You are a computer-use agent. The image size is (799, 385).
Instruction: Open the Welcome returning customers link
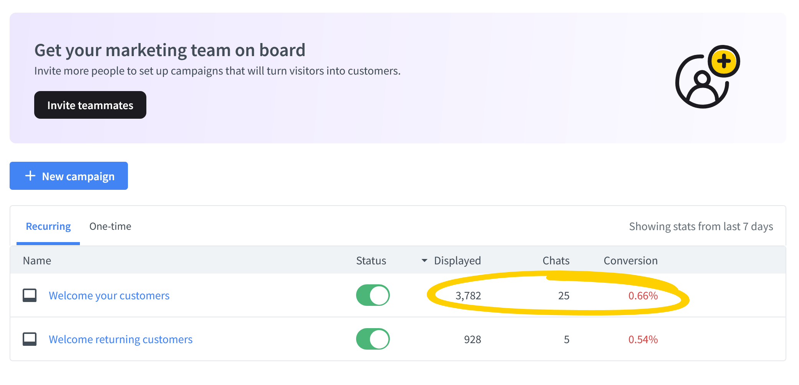[x=121, y=339]
